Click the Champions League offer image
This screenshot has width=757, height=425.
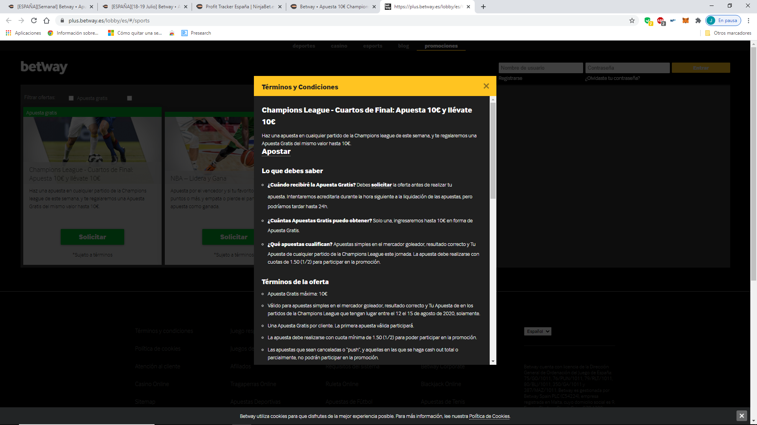click(92, 140)
